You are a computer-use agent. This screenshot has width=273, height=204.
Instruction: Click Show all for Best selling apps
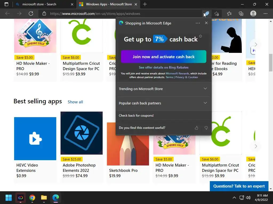tap(75, 102)
